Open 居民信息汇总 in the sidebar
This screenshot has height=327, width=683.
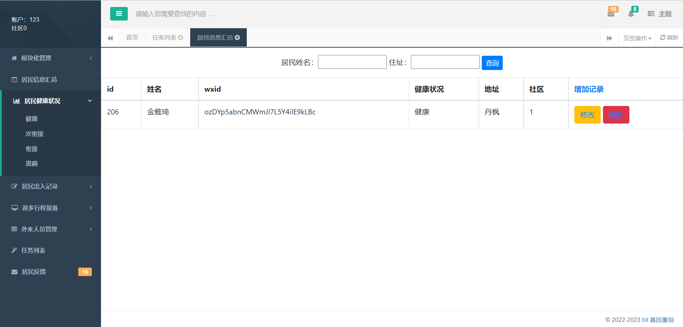pos(51,80)
